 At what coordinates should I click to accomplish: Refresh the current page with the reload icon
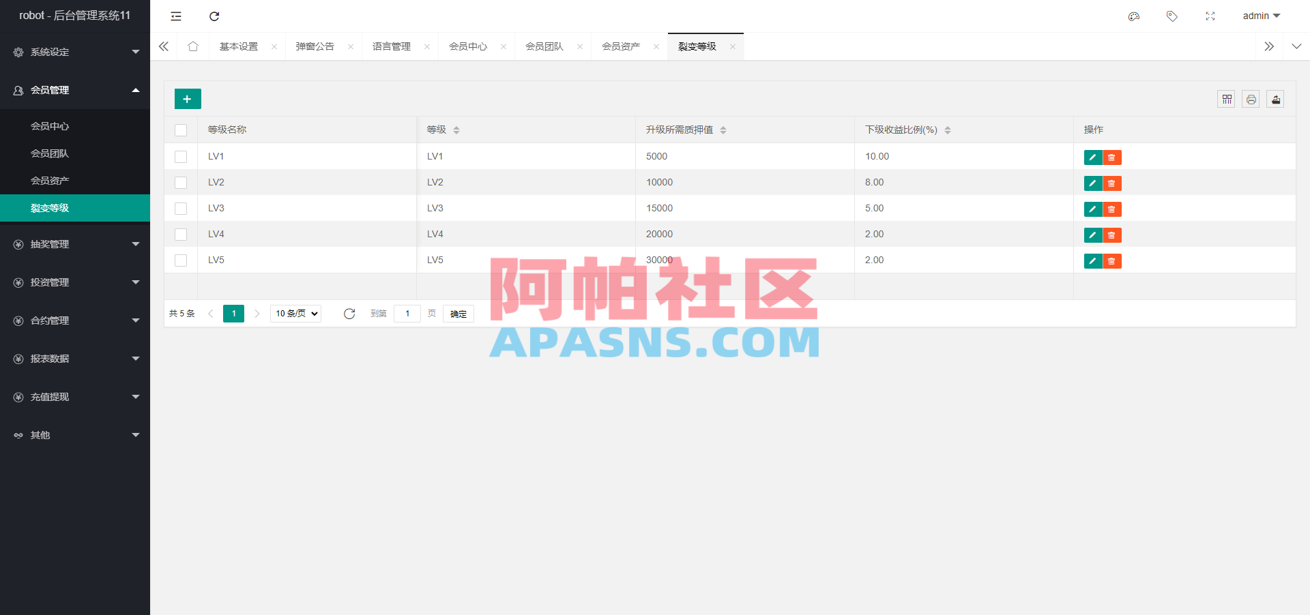(214, 16)
